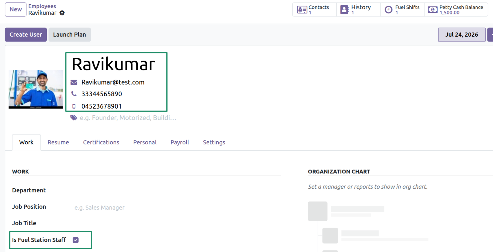Click the tags icon under phone numbers

[x=74, y=118]
